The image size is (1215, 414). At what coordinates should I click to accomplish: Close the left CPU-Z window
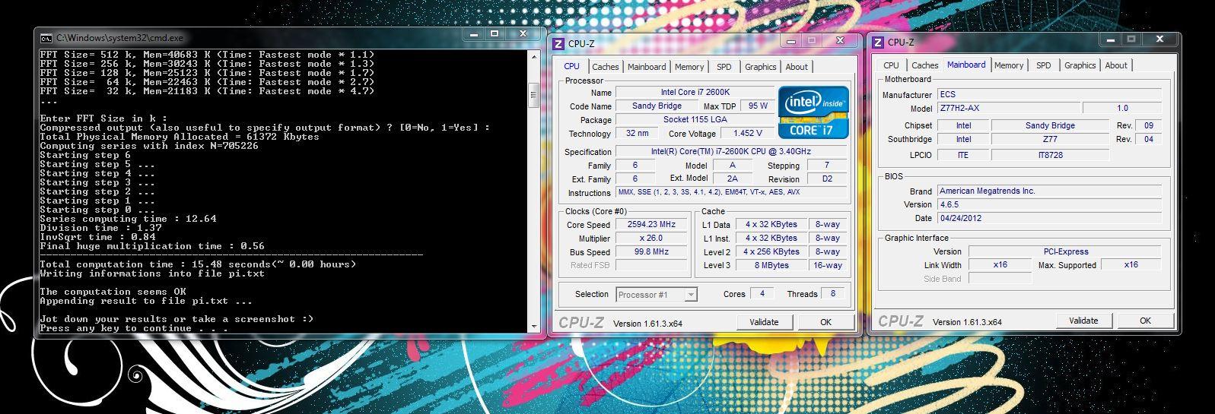(x=839, y=40)
